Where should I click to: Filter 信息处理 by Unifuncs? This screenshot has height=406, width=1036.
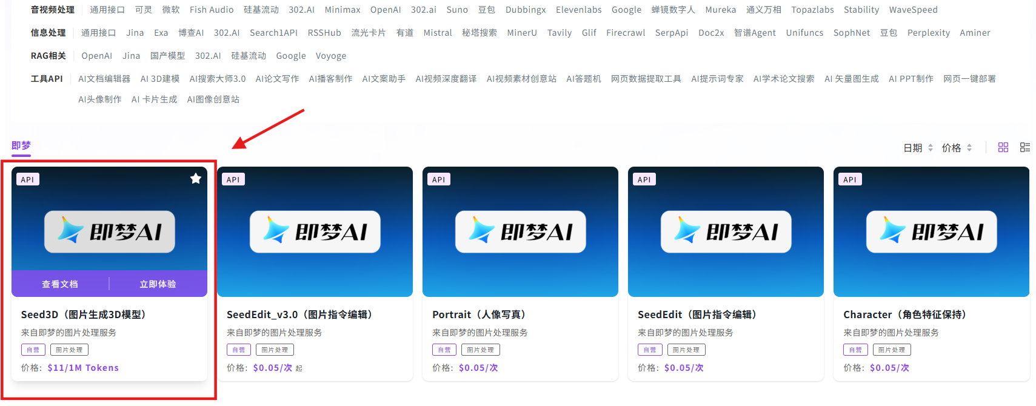point(804,33)
